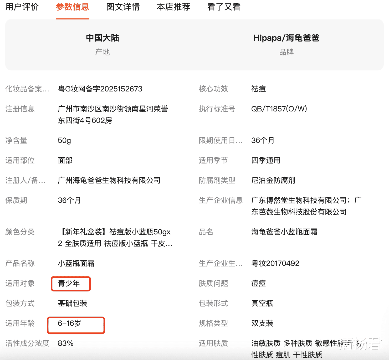The image size is (389, 360).
Task: Click the 活性成分浓度 label
Action: (27, 343)
